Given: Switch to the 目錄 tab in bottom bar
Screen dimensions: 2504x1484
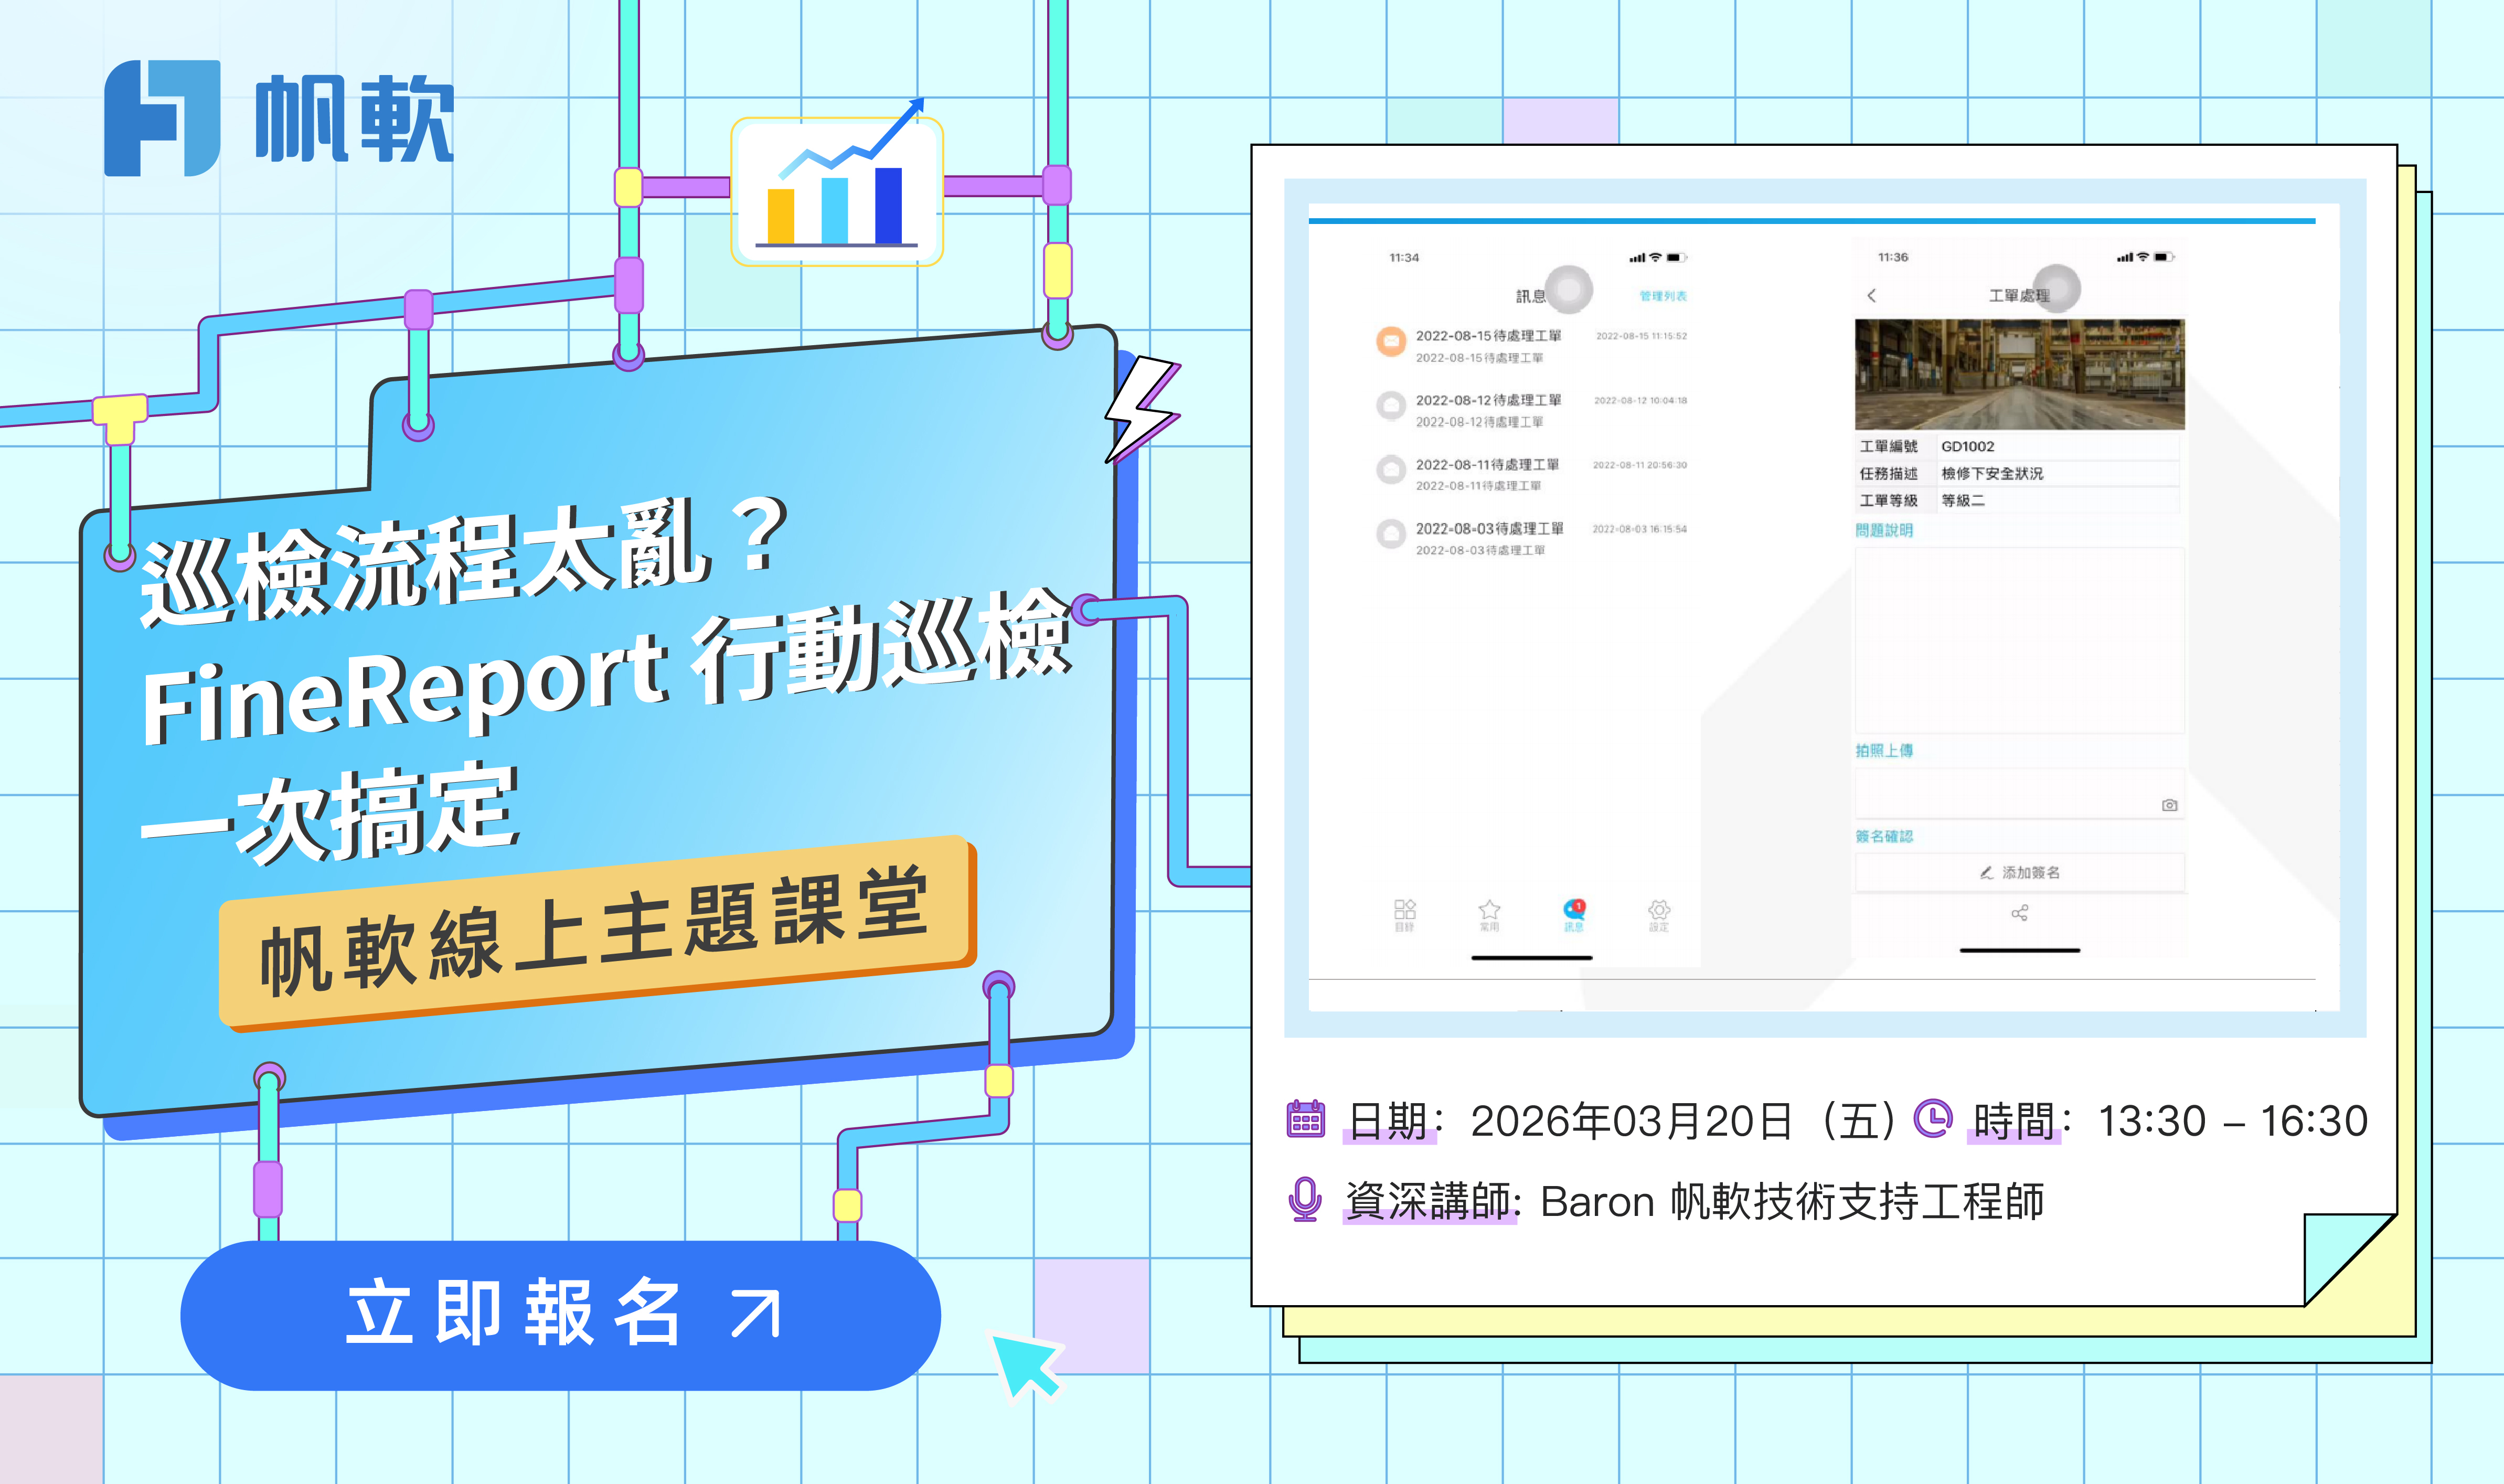Looking at the screenshot, I should [1404, 913].
